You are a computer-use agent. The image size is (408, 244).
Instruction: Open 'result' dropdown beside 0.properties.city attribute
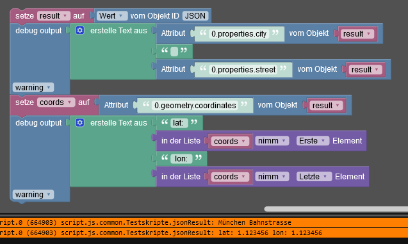click(x=357, y=34)
